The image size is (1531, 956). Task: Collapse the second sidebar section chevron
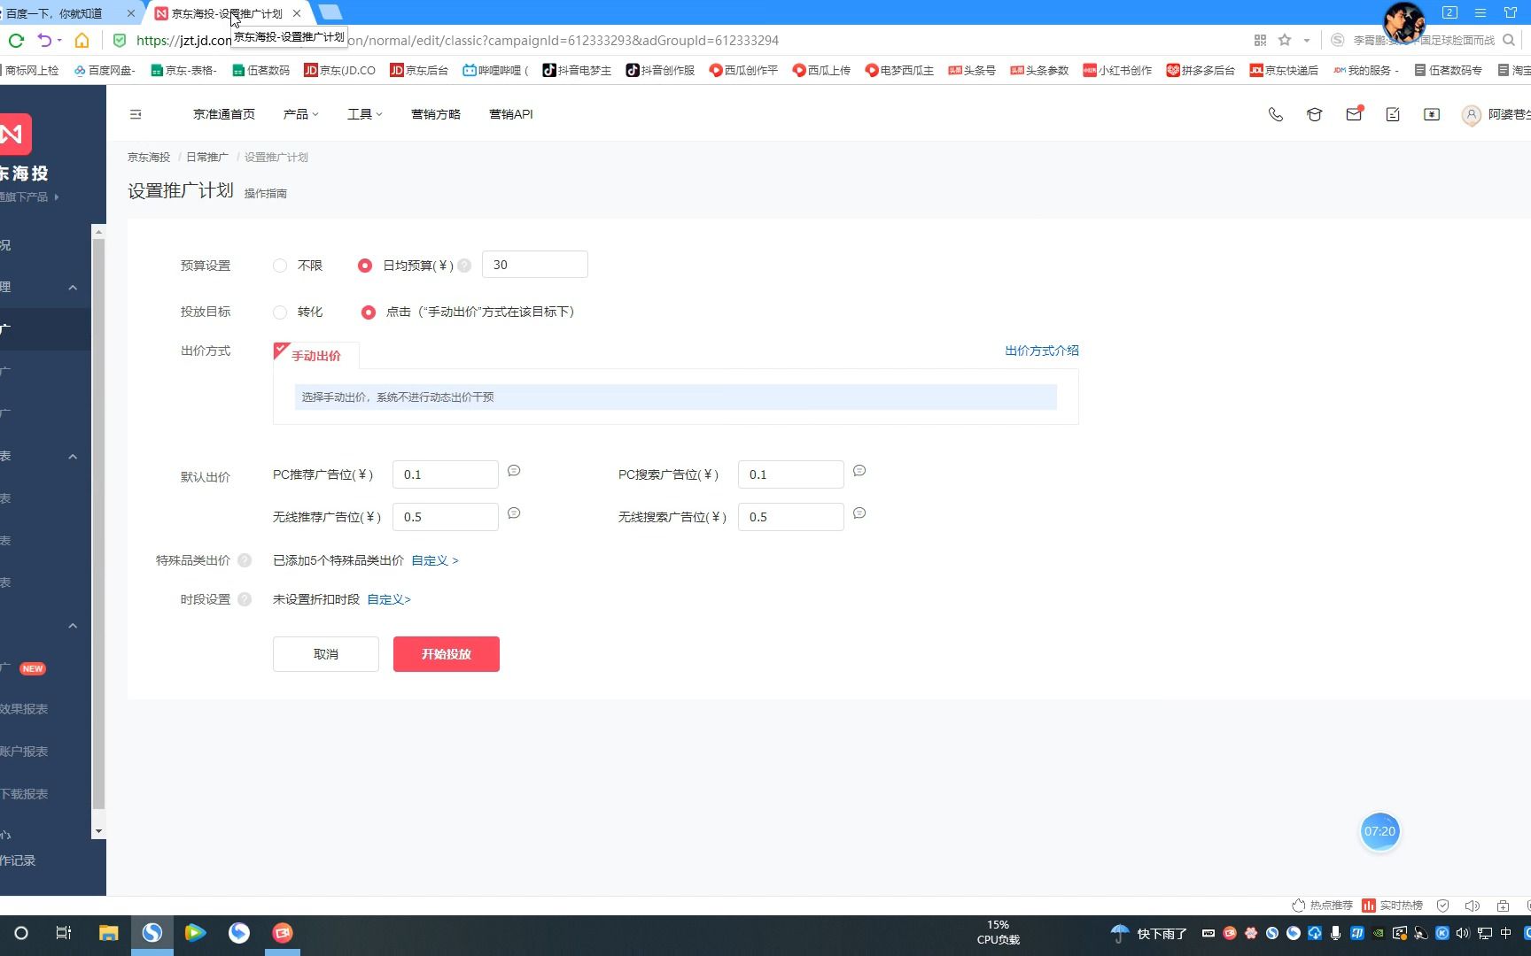pos(73,457)
